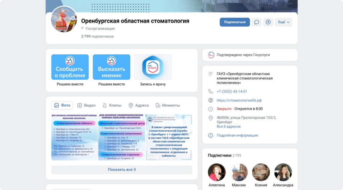
Task: Open the message icon next to Подписаться
Action: click(257, 22)
